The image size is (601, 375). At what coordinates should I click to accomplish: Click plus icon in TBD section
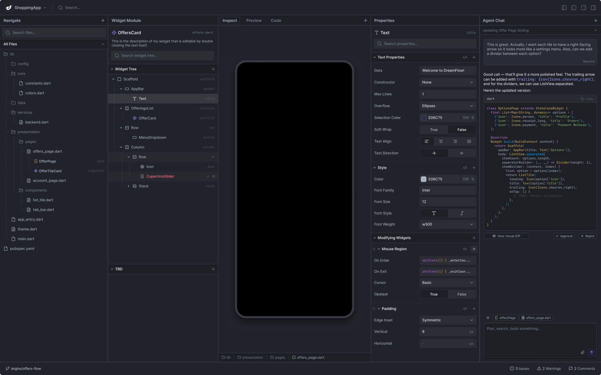(x=213, y=269)
